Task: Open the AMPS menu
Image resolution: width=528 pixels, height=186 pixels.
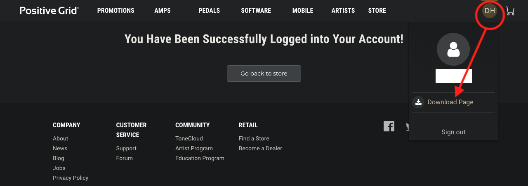Action: point(163,11)
